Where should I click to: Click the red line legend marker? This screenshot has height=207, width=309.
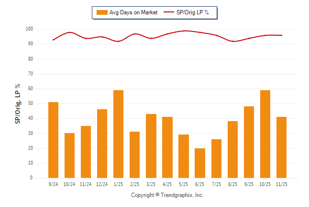(x=169, y=12)
